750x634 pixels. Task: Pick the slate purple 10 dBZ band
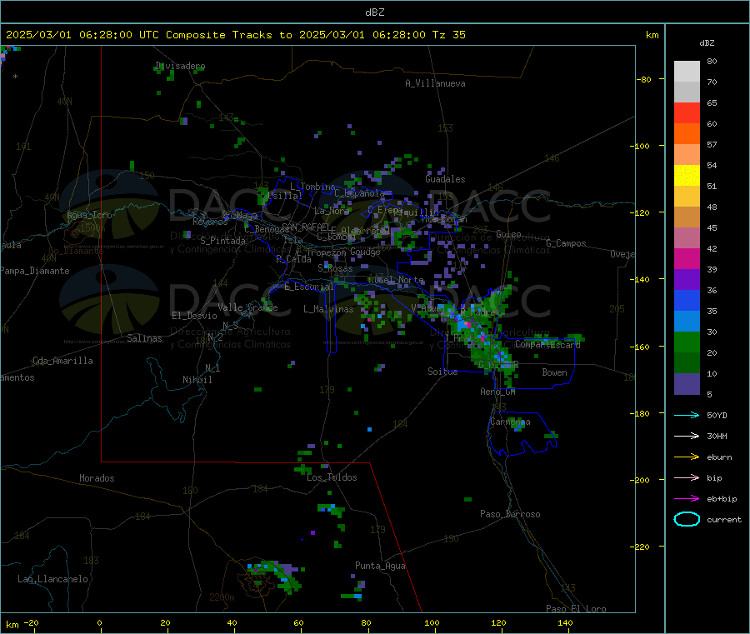687,384
